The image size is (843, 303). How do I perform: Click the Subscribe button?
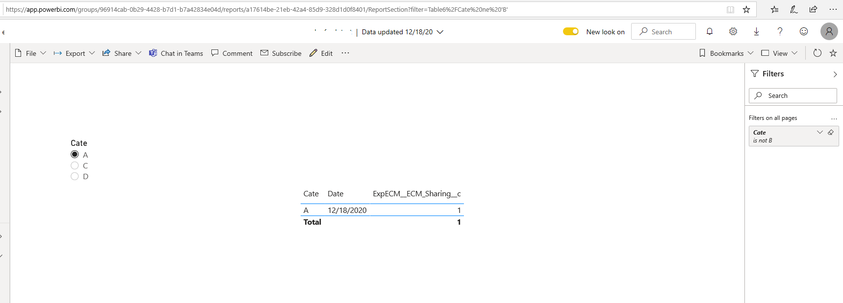tap(281, 53)
